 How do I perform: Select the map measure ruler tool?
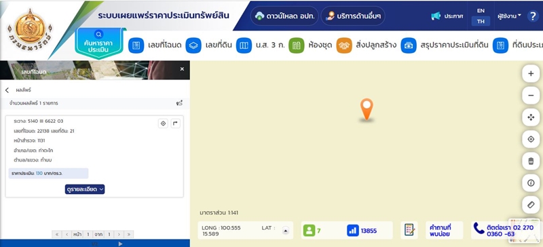tap(531, 205)
